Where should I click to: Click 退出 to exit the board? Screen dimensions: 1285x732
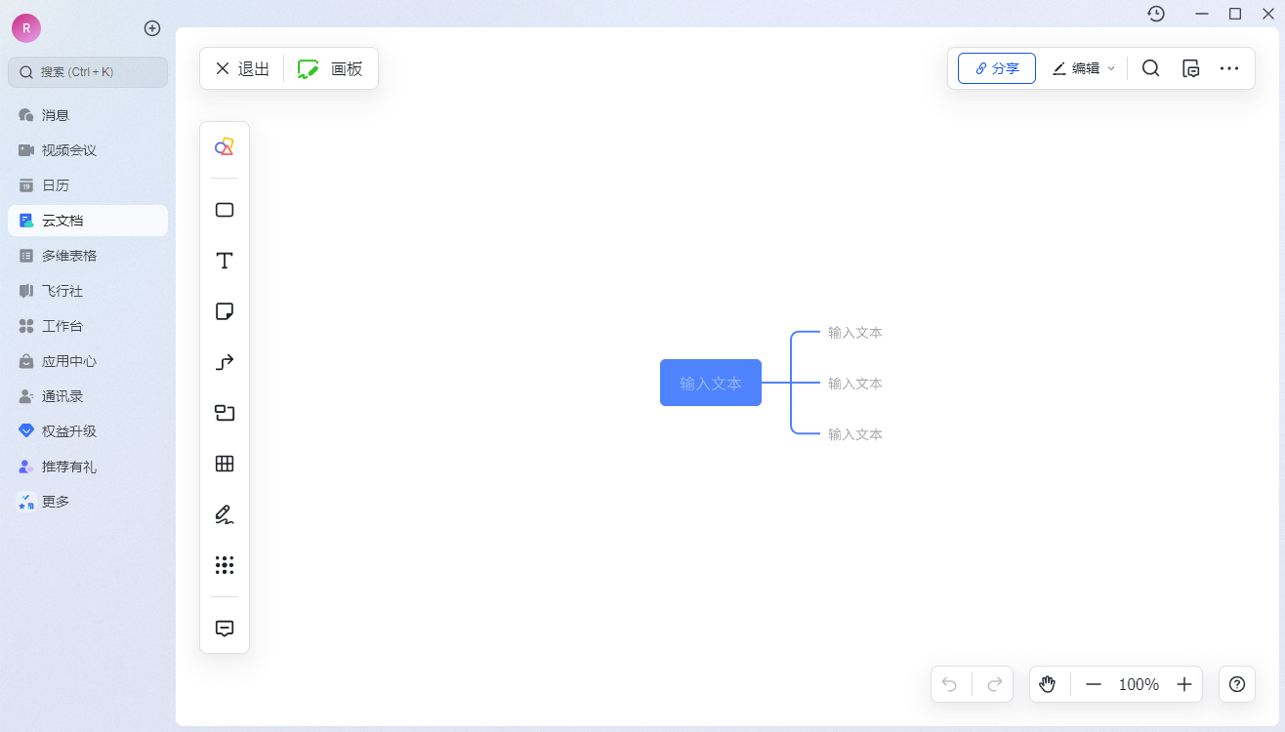coord(242,68)
